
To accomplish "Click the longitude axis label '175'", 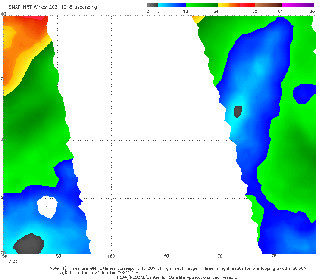I will point(272,256).
